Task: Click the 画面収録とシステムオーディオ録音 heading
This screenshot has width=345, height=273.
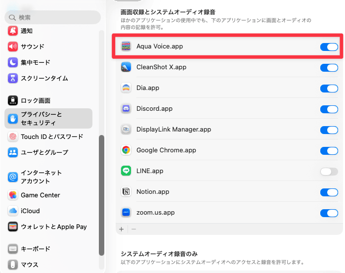Action: (168, 12)
